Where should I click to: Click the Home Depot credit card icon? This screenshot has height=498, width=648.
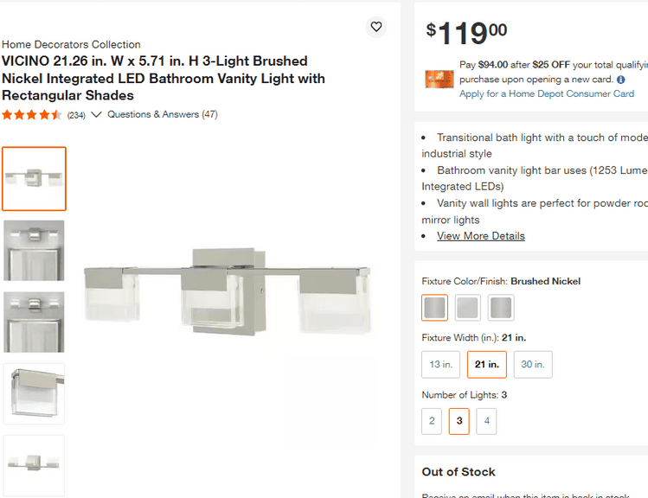click(439, 79)
